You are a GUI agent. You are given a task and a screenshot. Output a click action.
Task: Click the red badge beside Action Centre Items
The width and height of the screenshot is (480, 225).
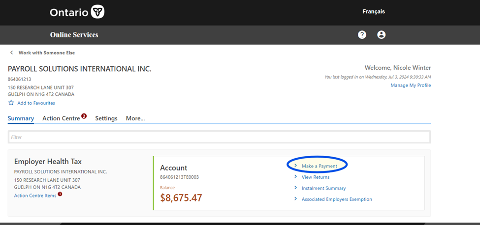(x=60, y=194)
